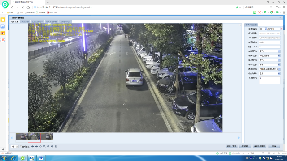Viewport: 287px width, 161px height.
Task: Switch to the third detail tab
Action: click(x=38, y=21)
